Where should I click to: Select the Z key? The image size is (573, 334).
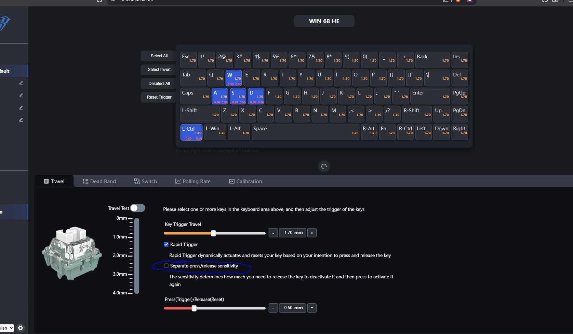[229, 114]
